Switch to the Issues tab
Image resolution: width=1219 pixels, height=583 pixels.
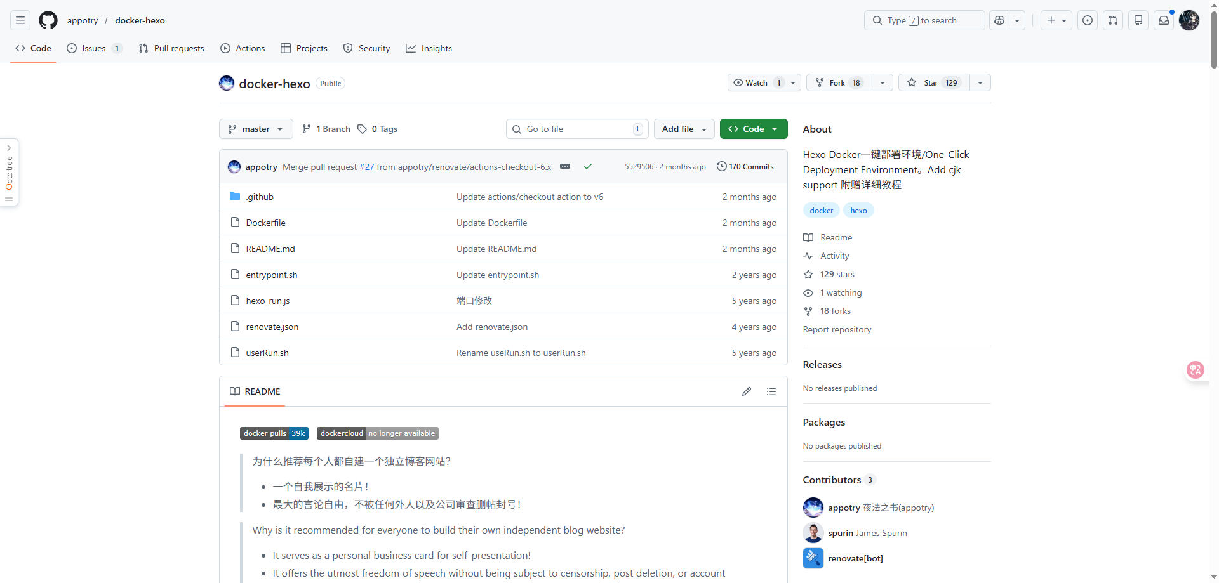pyautogui.click(x=95, y=48)
